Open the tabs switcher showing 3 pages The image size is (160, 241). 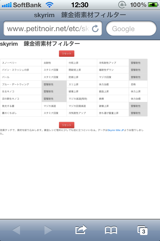[142, 230]
